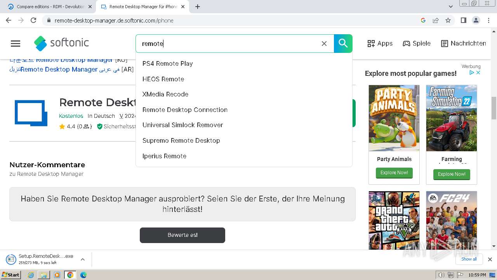
Task: Go back in browser history
Action: (9, 20)
